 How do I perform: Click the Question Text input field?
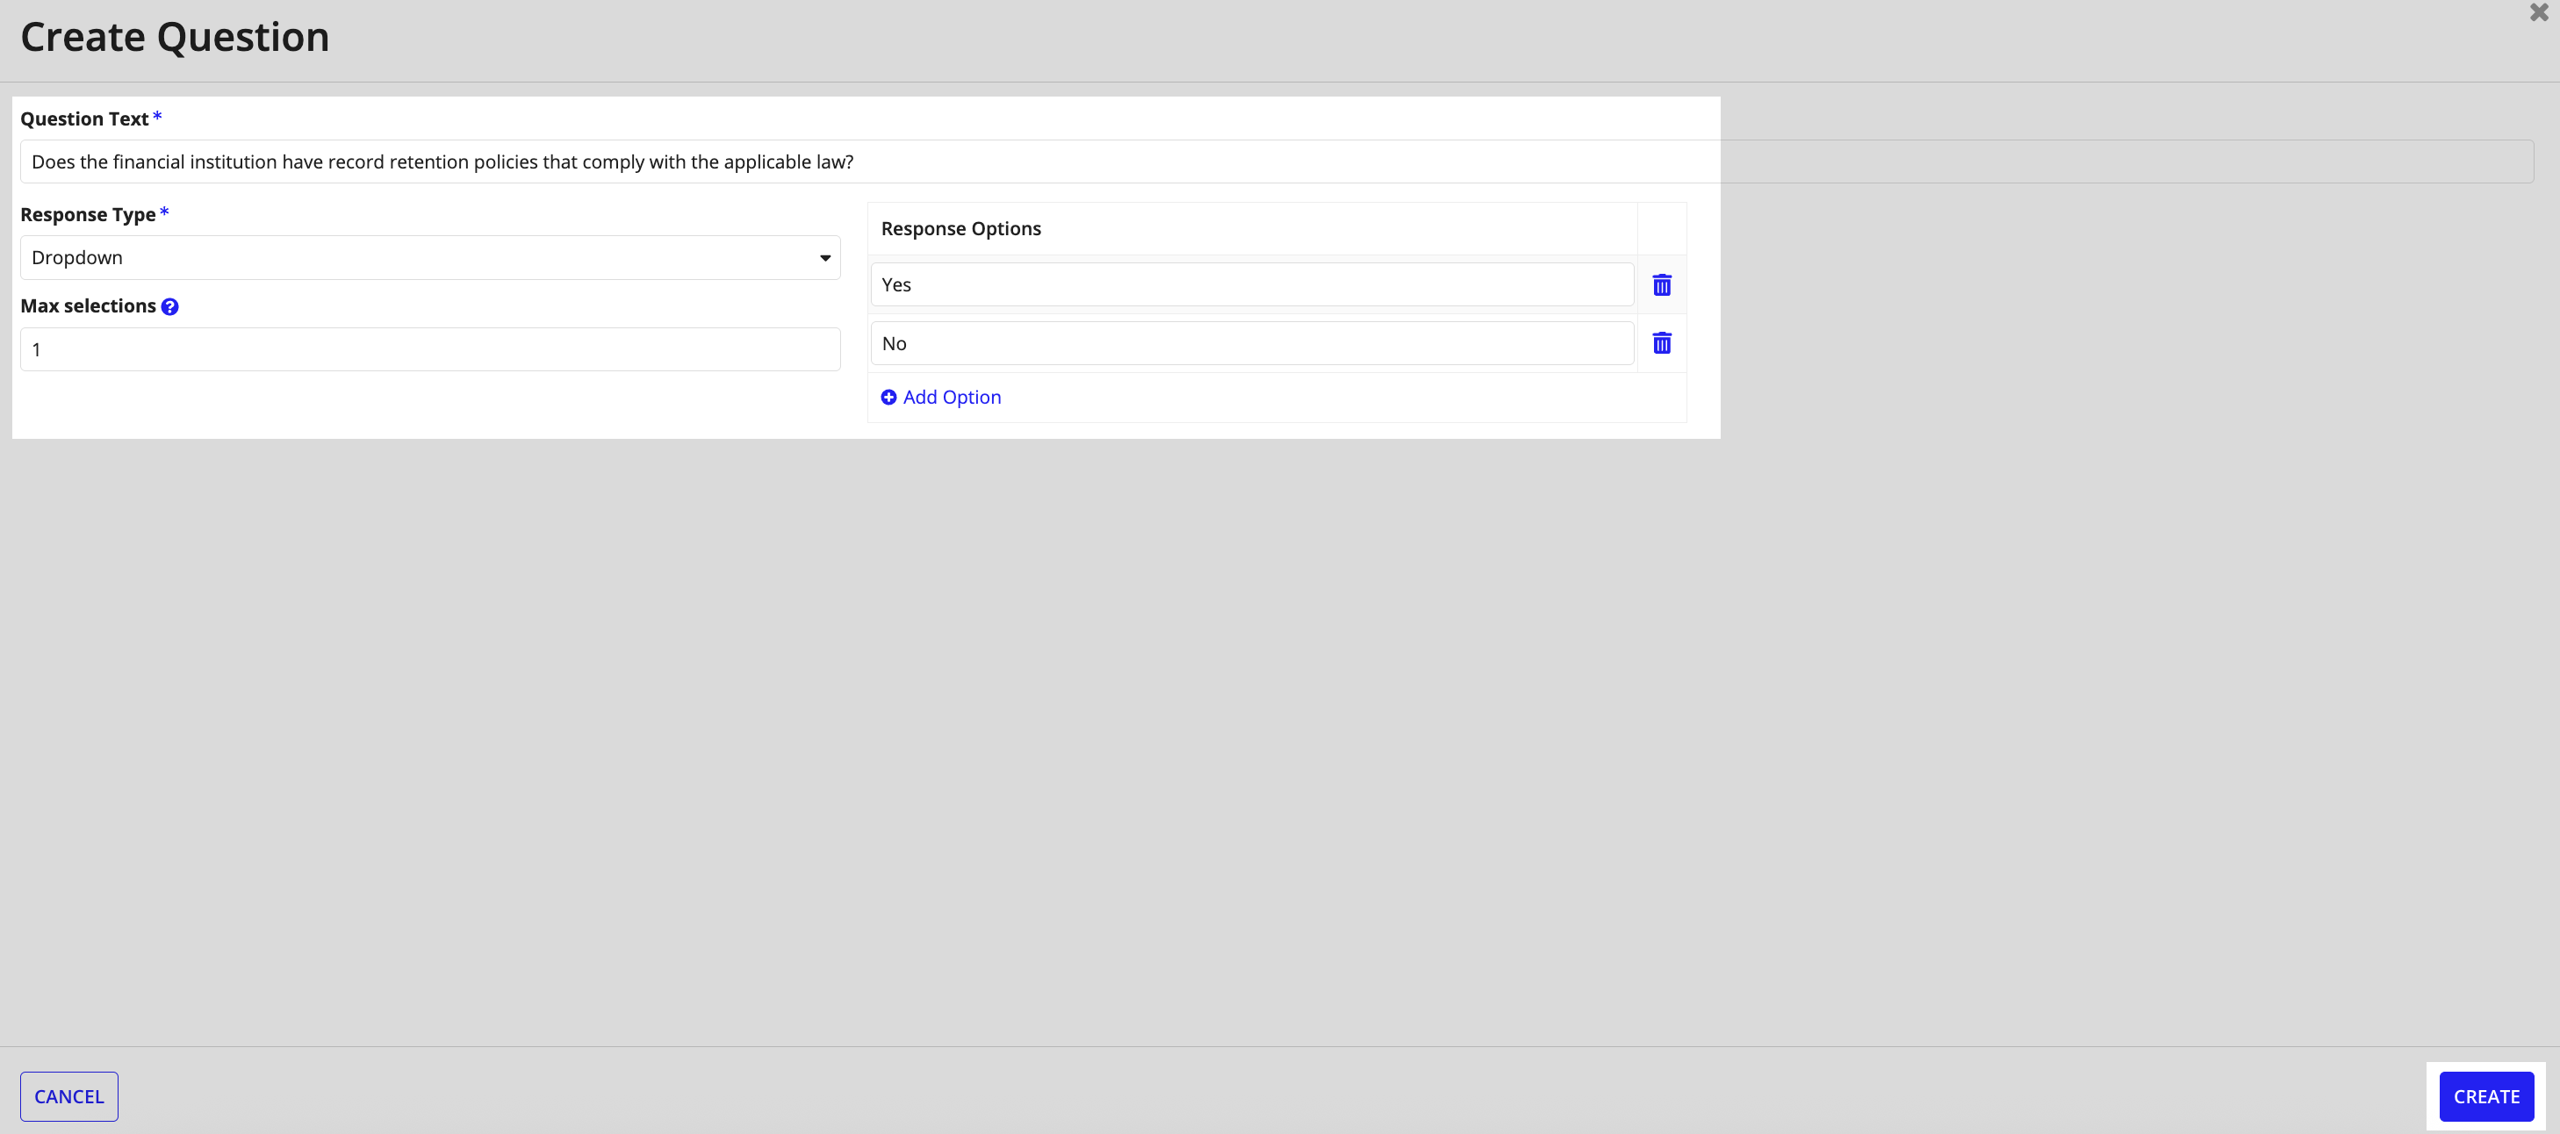[x=1277, y=162]
